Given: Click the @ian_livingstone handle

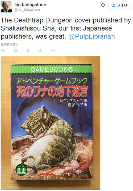Looking at the screenshot, I should 27,10.
